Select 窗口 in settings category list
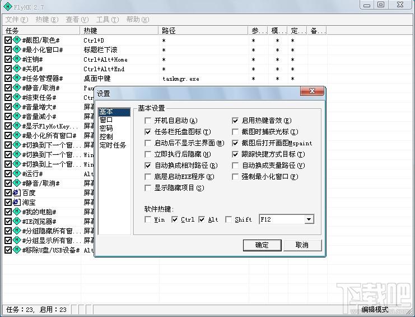Screen dimensions: 415x317 pos(114,120)
